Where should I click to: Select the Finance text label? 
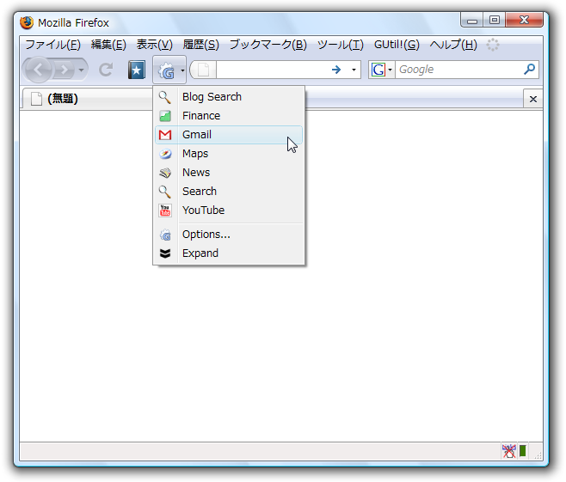201,116
